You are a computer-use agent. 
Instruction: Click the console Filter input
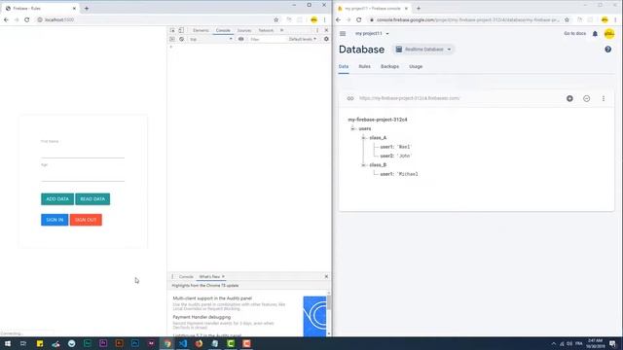click(266, 39)
